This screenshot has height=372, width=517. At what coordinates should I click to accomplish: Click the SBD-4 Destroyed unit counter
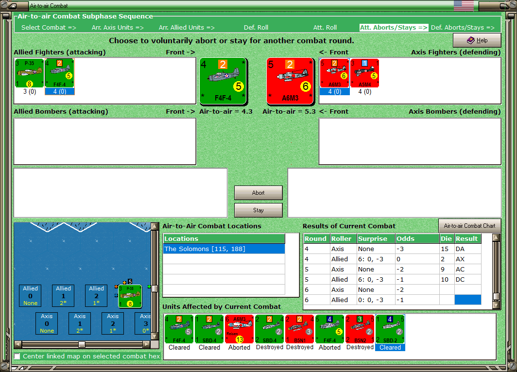(x=269, y=329)
